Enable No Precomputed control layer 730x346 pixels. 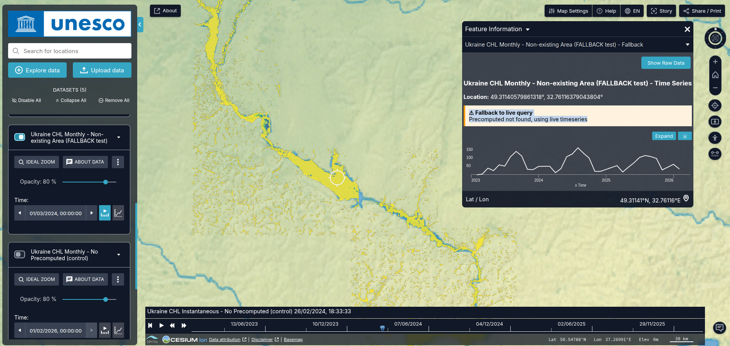click(20, 254)
